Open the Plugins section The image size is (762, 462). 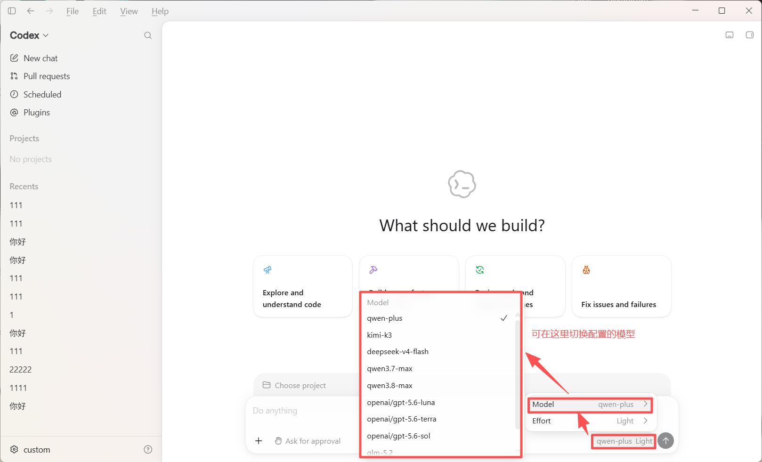click(81, 113)
